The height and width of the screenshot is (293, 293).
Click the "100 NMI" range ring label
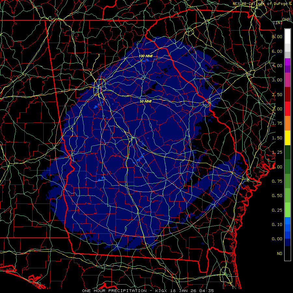(x=146, y=56)
